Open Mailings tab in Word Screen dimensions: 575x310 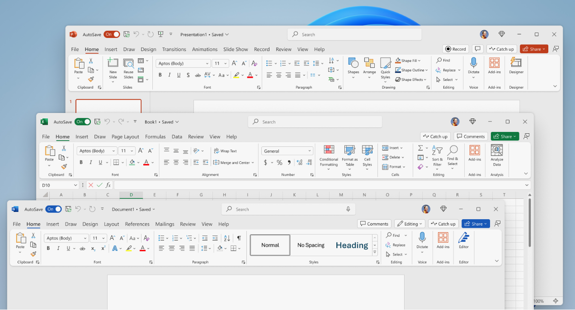point(165,224)
